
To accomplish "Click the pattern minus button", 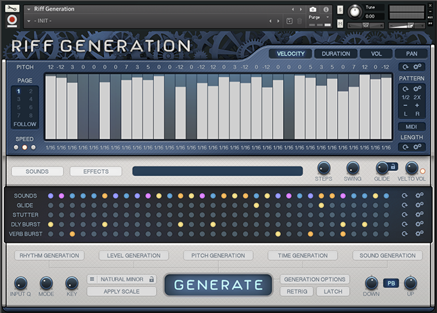I will click(405, 105).
